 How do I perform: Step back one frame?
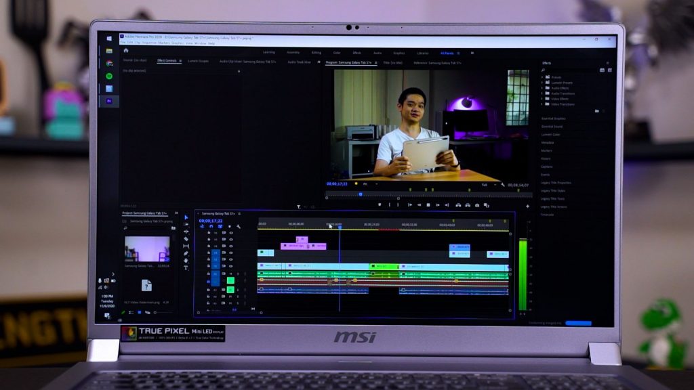coord(419,205)
